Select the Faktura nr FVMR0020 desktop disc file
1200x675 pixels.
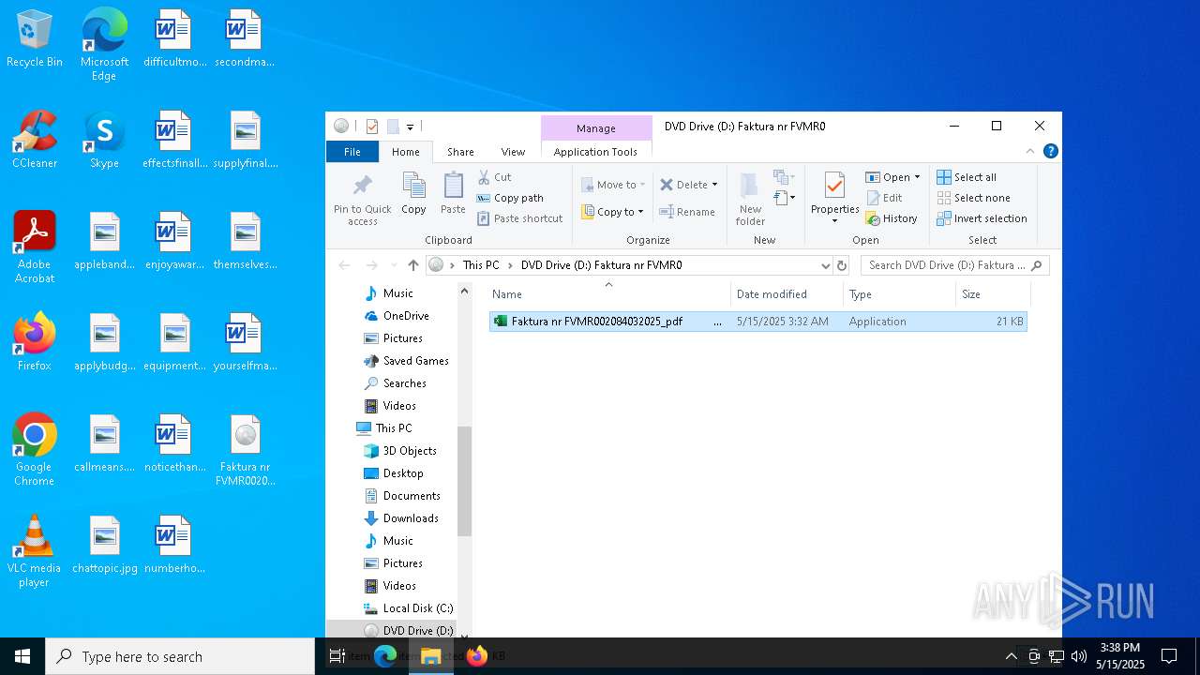click(245, 450)
